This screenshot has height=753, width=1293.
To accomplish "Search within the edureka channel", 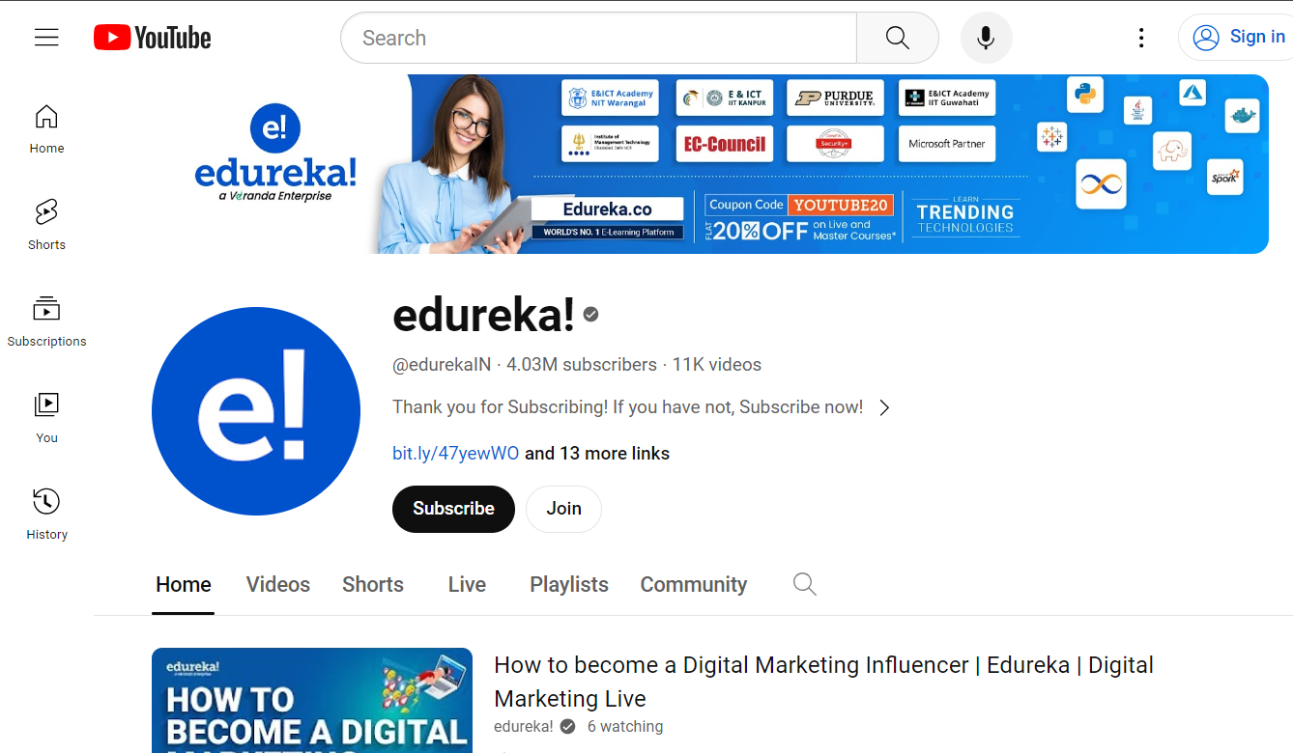I will [804, 584].
